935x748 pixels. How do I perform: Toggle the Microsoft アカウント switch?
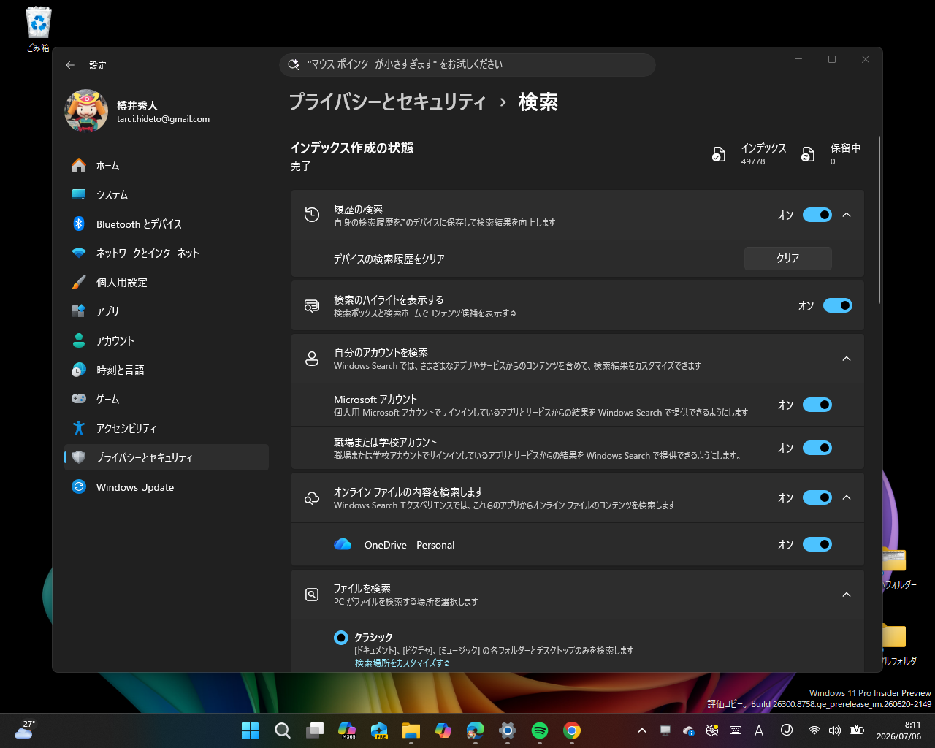tap(817, 405)
